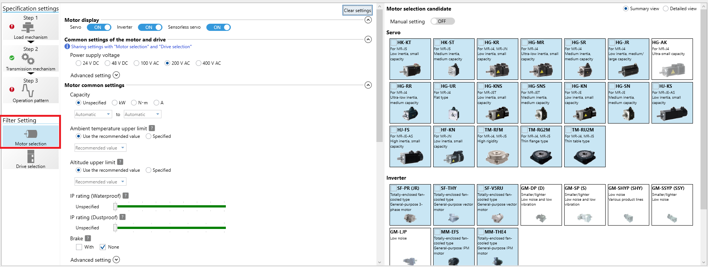Open Ambient temperature Recommended value dropdown
The height and width of the screenshot is (267, 708).
pos(100,148)
